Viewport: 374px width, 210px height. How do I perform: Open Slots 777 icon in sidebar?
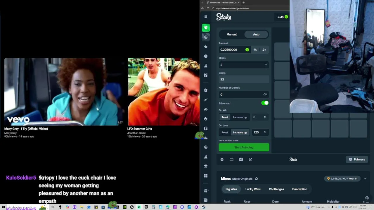point(206,109)
